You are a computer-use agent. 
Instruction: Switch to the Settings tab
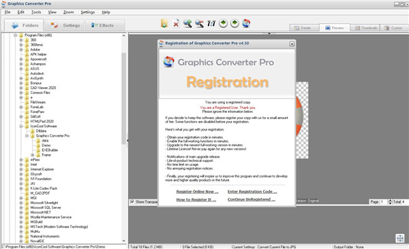[65, 25]
